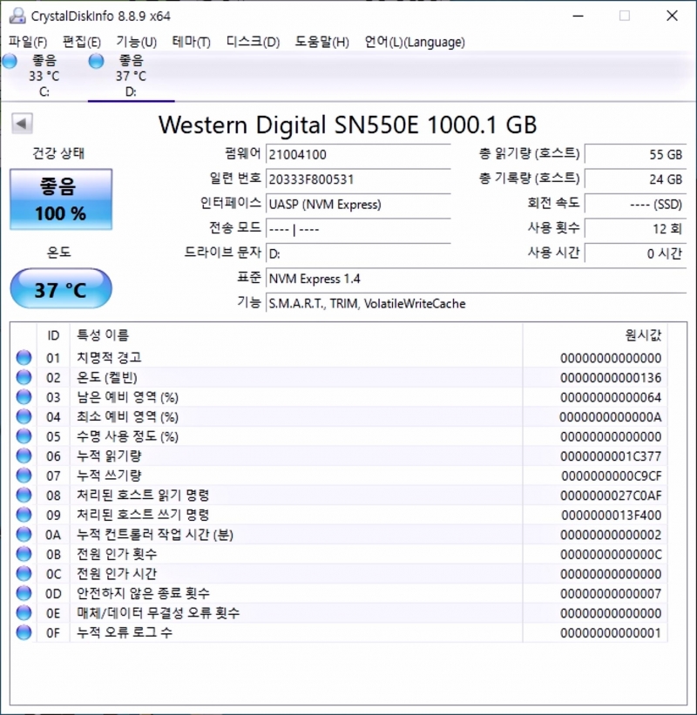The width and height of the screenshot is (697, 715).
Task: Click raw value 000000013F400 in row 09
Action: click(x=612, y=515)
